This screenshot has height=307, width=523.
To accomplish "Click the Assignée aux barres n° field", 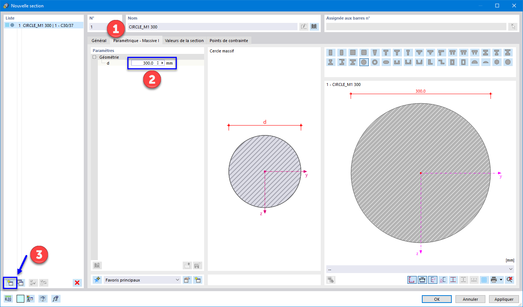I will click(416, 27).
